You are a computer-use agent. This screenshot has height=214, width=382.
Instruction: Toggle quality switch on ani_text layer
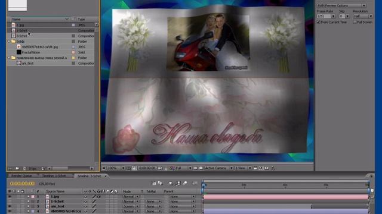point(94,206)
